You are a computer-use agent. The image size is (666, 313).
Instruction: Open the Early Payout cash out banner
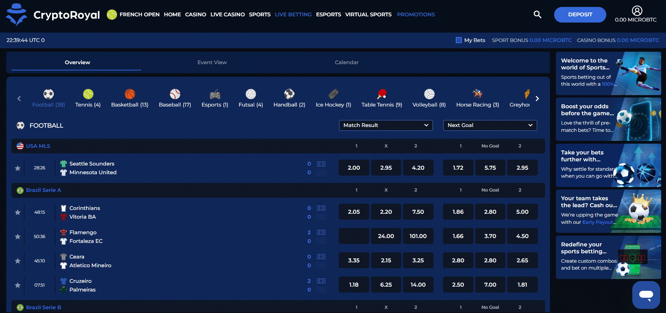click(x=608, y=211)
